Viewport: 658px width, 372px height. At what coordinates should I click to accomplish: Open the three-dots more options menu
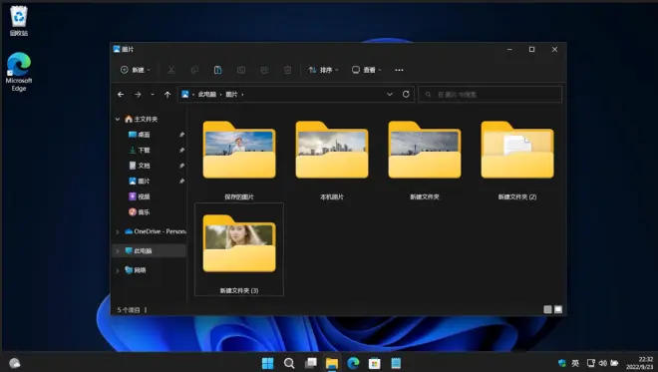(x=399, y=70)
